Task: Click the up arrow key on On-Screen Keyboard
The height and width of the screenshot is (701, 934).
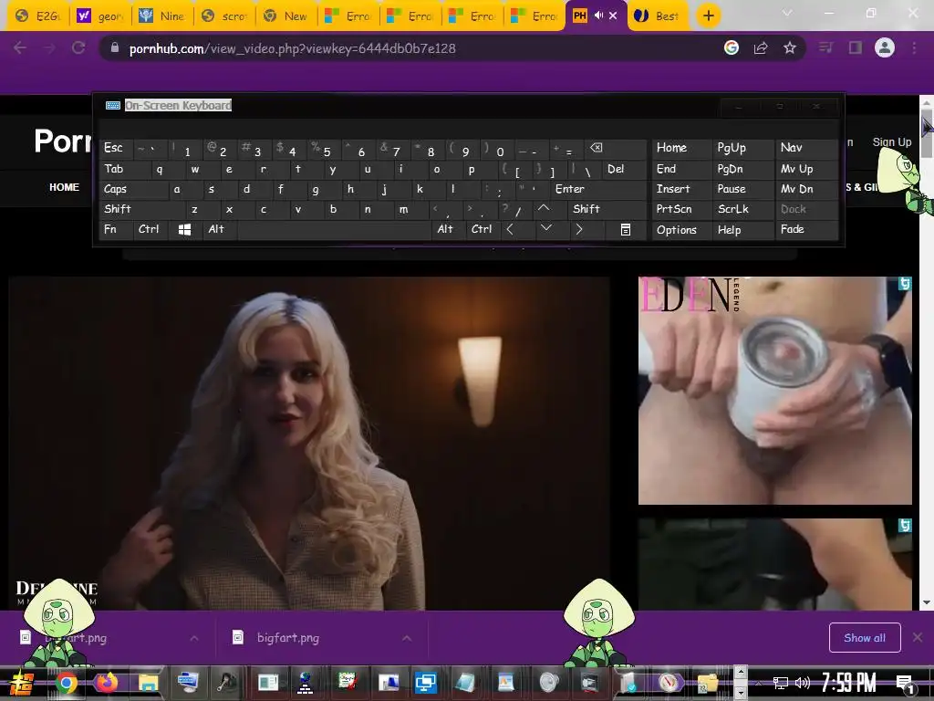Action: click(544, 209)
